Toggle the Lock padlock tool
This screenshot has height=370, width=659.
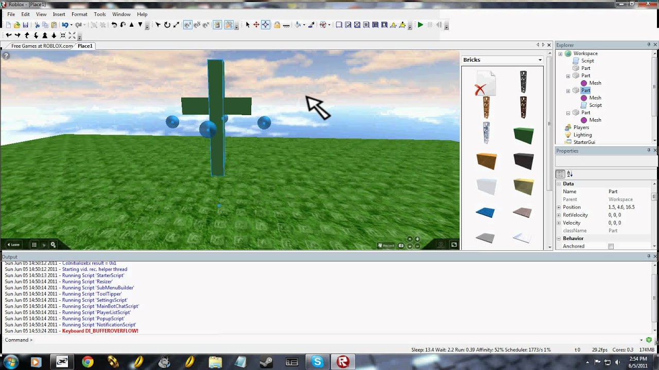277,25
